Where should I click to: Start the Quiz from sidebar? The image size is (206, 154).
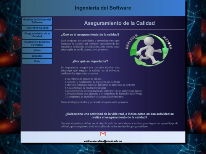(x=37, y=62)
